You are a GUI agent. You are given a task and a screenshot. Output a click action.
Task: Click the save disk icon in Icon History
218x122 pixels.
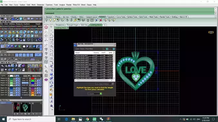pos(5,19)
